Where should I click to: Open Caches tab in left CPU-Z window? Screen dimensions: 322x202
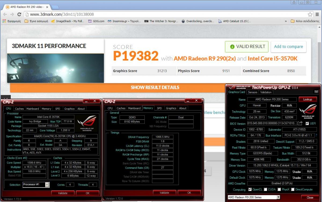pyautogui.click(x=19, y=109)
